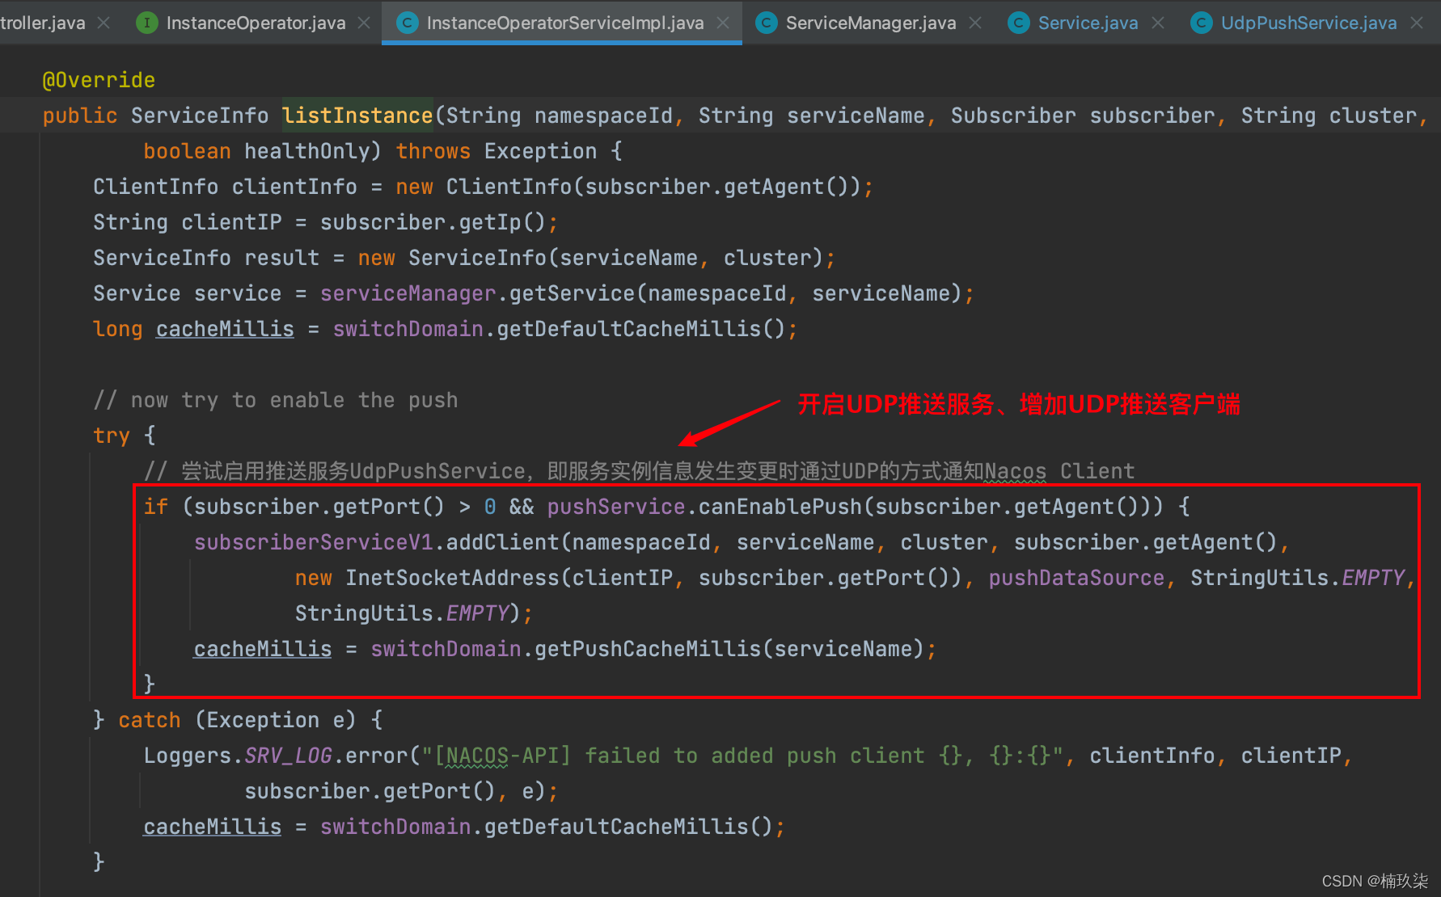
Task: Click the catch keyword
Action: (150, 720)
